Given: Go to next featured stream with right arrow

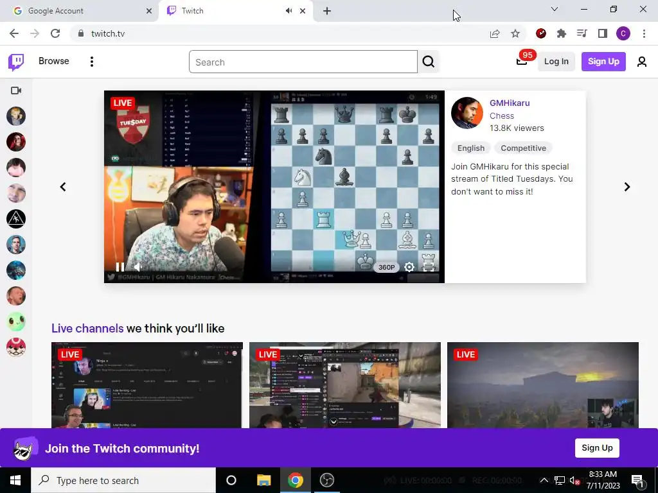Looking at the screenshot, I should (627, 187).
